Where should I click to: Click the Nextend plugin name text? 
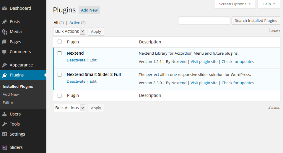pyautogui.click(x=75, y=53)
